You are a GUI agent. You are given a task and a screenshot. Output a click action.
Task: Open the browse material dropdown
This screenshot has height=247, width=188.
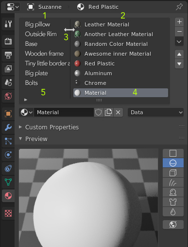[27, 112]
